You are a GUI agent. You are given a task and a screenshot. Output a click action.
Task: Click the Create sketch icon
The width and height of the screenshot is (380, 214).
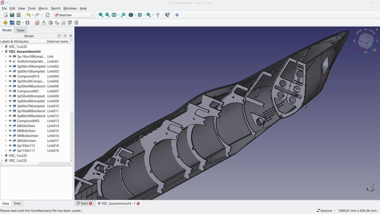pos(37,23)
